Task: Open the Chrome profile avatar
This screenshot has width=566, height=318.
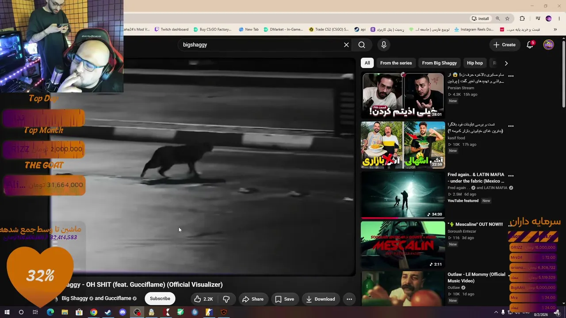Action: tap(549, 19)
